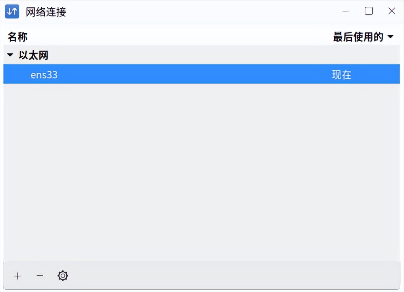Open connection settings via the gear icon

[x=62, y=276]
